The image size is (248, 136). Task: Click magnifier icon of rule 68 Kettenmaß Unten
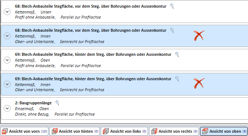click(172, 6)
